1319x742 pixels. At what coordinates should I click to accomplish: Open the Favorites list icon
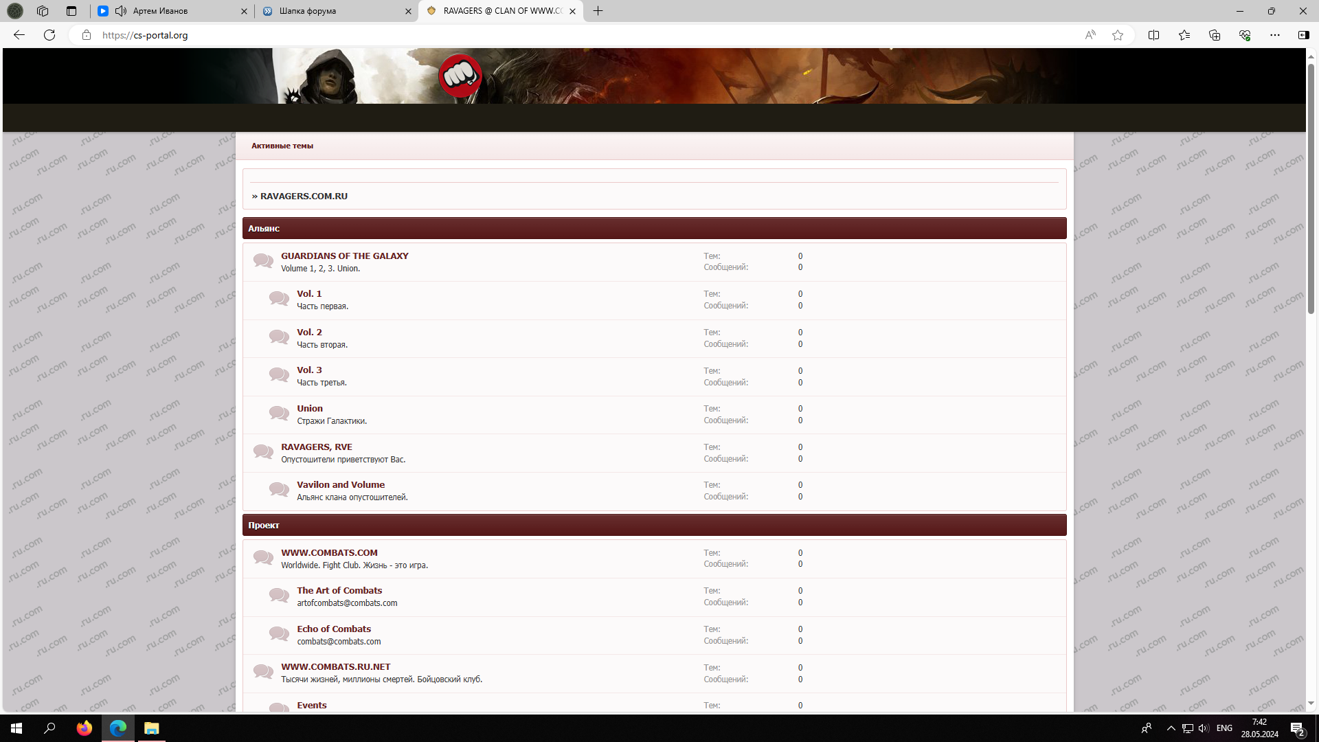tap(1184, 35)
